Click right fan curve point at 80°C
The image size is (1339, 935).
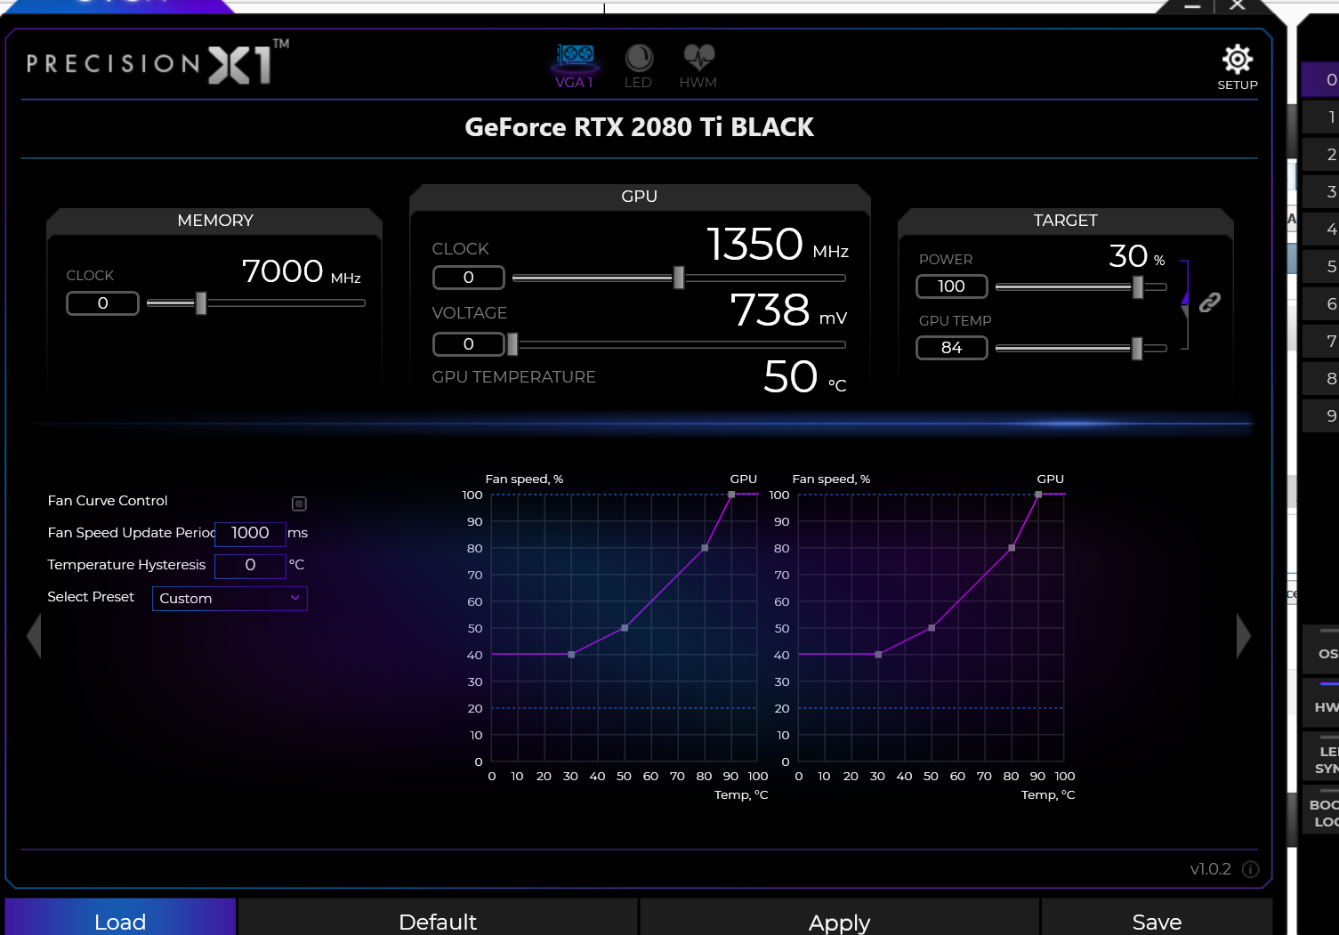coord(1012,548)
